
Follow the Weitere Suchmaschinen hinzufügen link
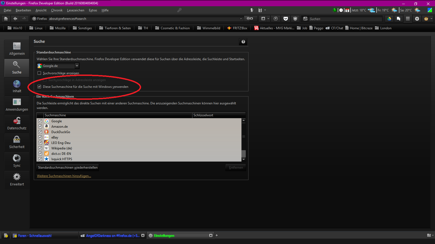coord(64,176)
